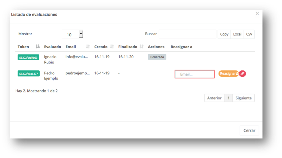Export table as CSV
Screen dimensions: 282x158
click(249, 34)
